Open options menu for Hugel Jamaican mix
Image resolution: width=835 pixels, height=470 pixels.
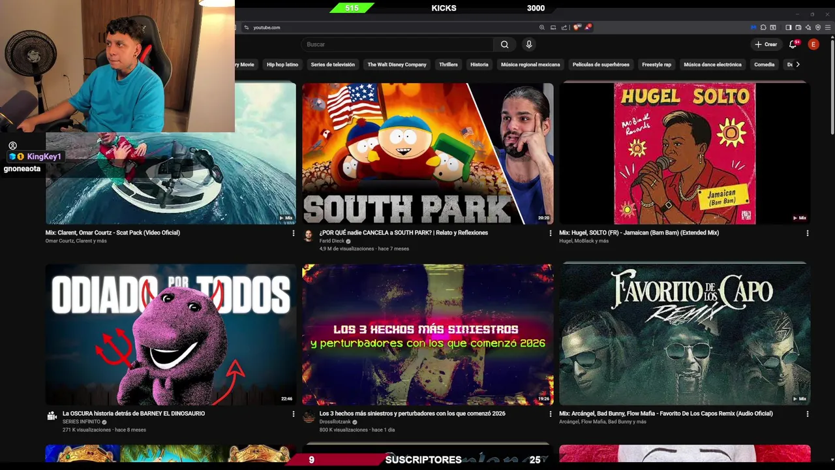[808, 233]
